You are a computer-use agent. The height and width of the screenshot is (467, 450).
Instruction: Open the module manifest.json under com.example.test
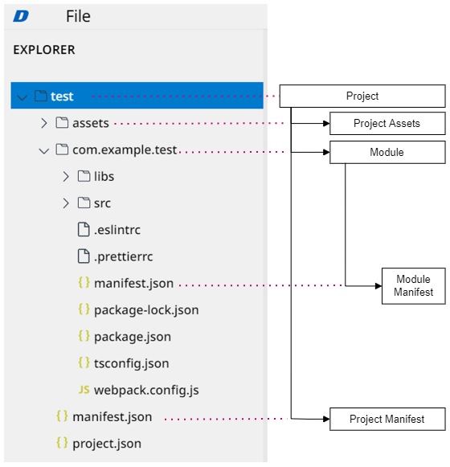pyautogui.click(x=126, y=283)
